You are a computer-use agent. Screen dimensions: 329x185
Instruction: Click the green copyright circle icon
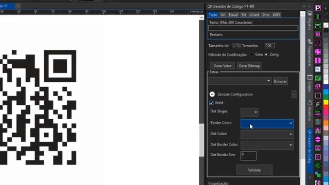(318, 165)
